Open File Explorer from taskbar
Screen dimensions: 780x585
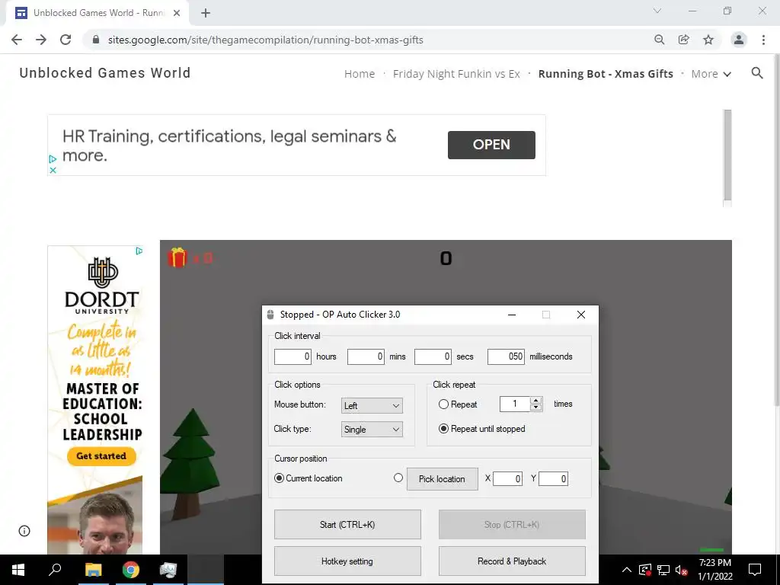point(93,570)
